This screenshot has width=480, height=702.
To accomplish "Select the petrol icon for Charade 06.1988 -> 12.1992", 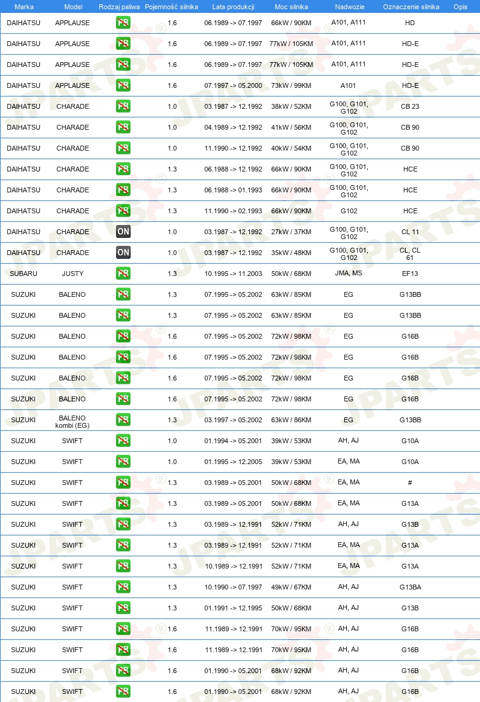I will click(x=123, y=169).
